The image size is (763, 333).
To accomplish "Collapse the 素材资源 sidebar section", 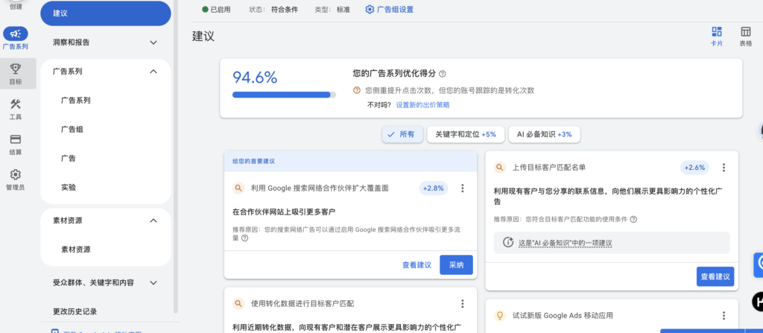I will (x=153, y=221).
